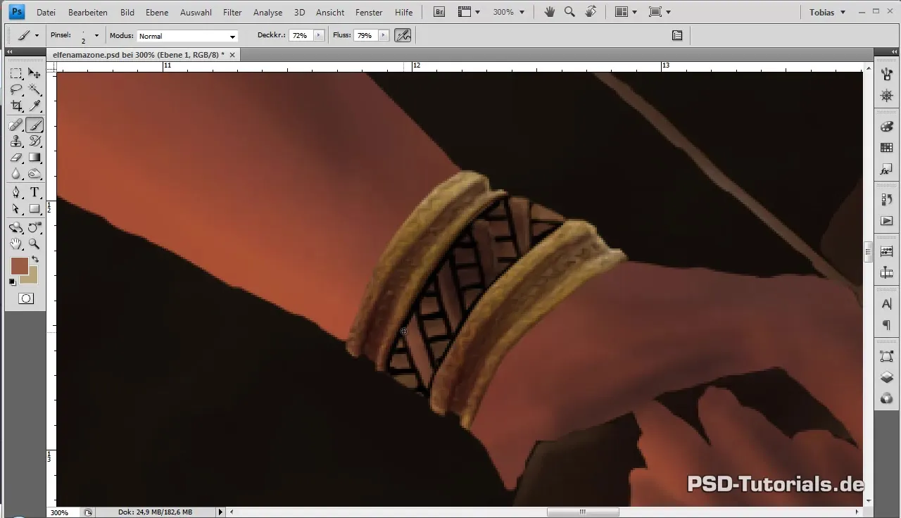Select the Pen tool
Screen dimensions: 901x518
point(16,193)
